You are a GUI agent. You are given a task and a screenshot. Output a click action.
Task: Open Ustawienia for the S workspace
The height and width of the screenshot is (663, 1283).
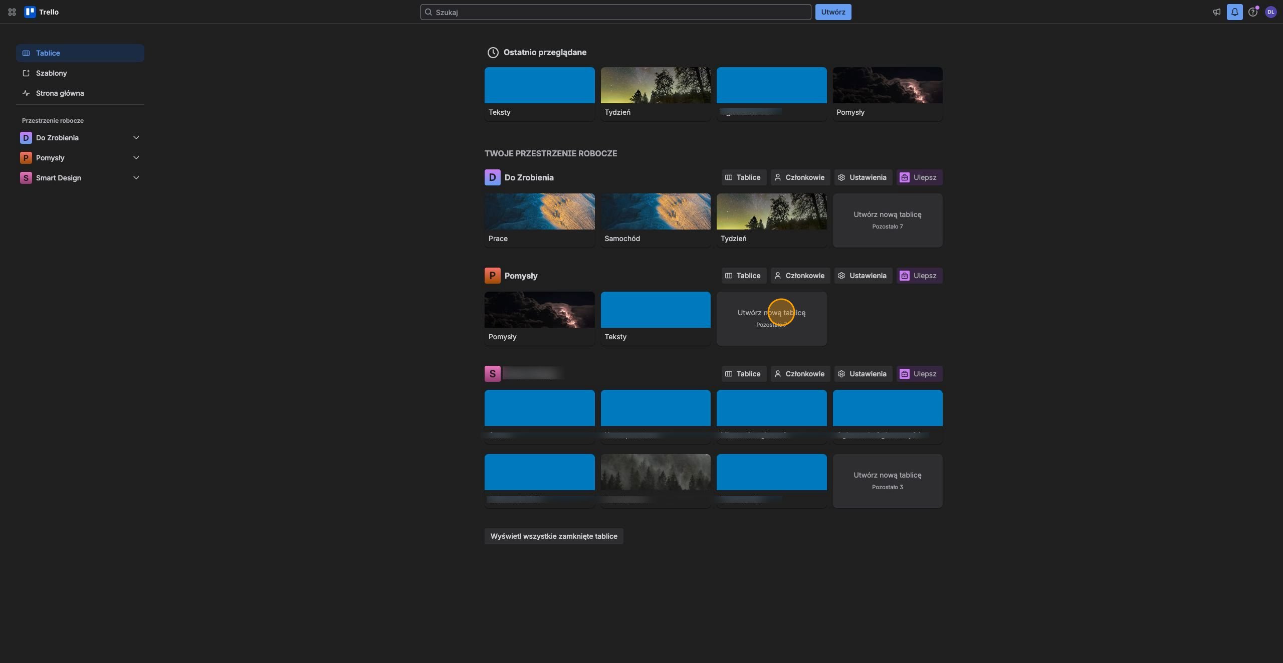(x=863, y=374)
